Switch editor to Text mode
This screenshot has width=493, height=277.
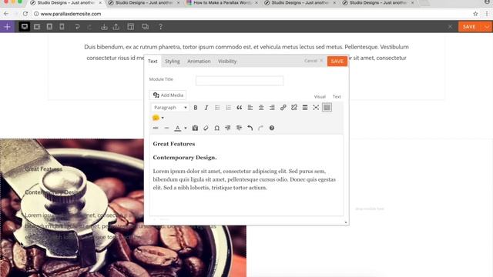click(337, 97)
